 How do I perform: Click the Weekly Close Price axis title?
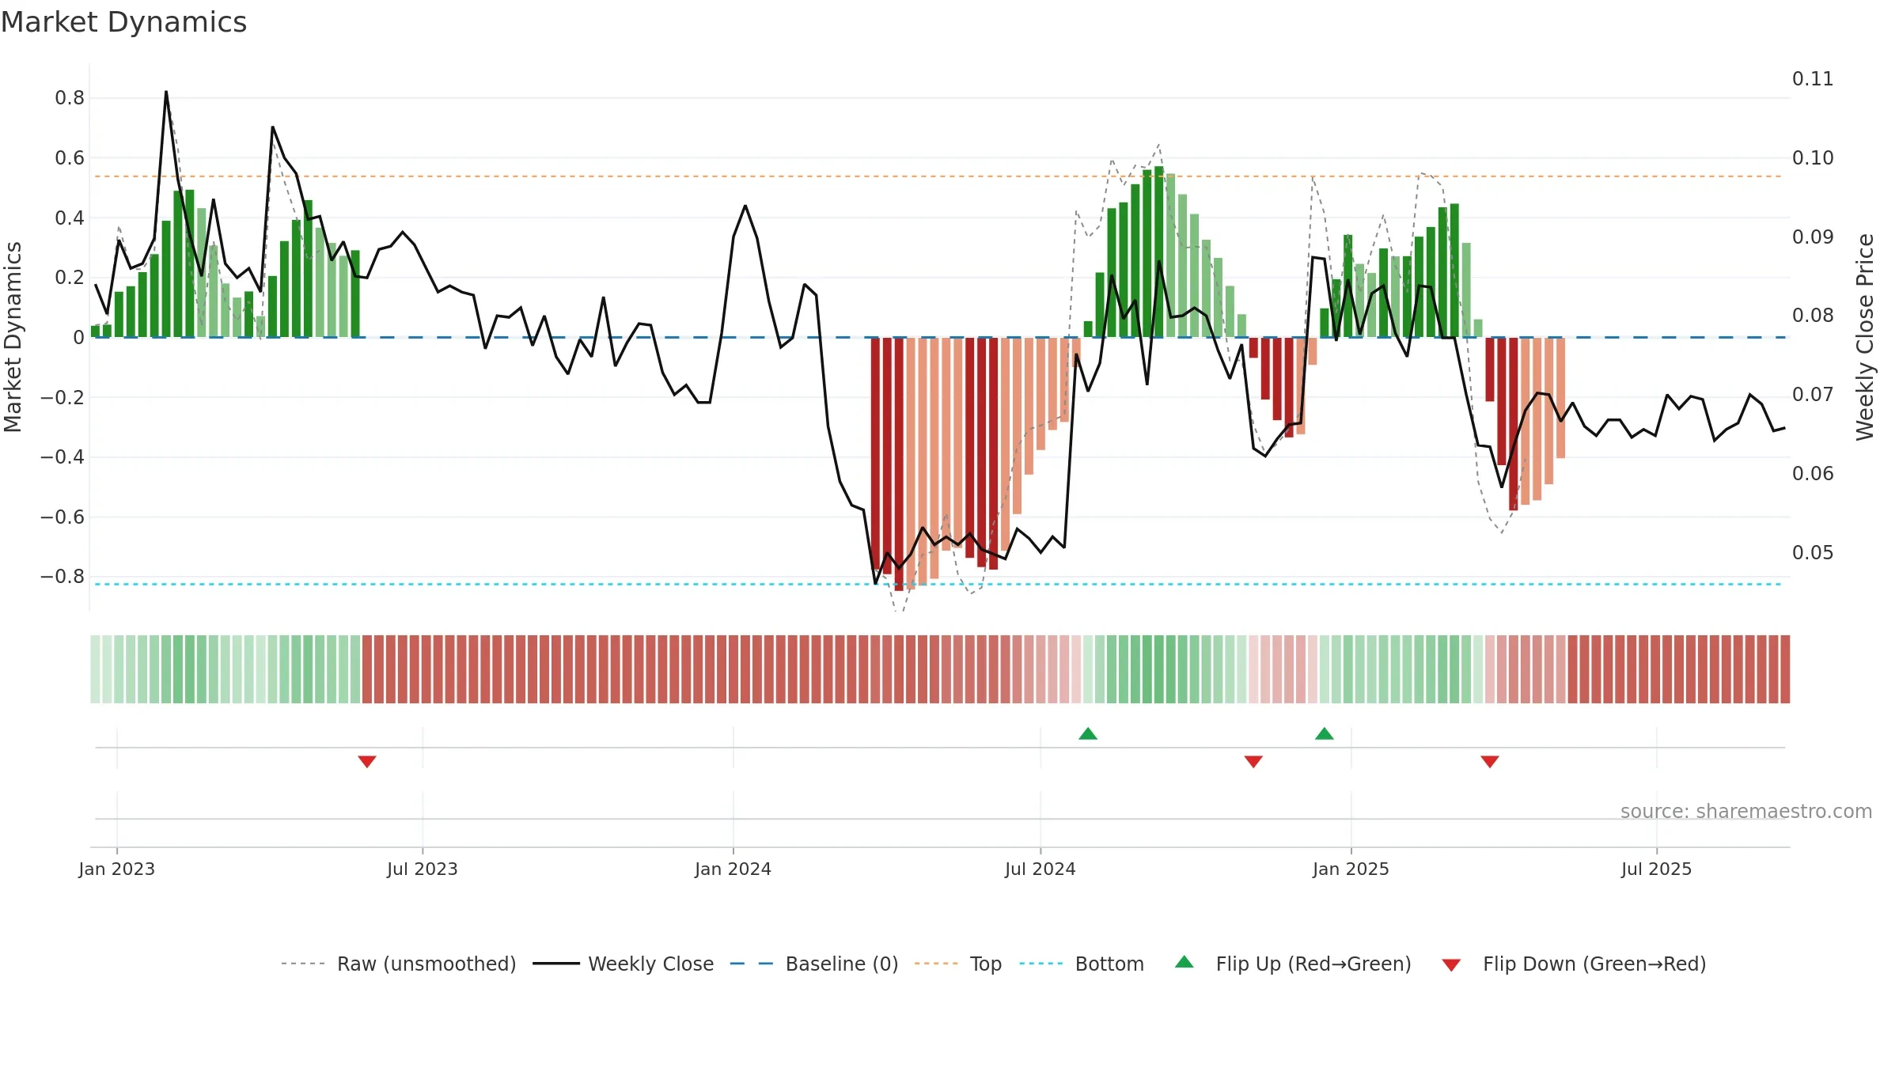1865,337
